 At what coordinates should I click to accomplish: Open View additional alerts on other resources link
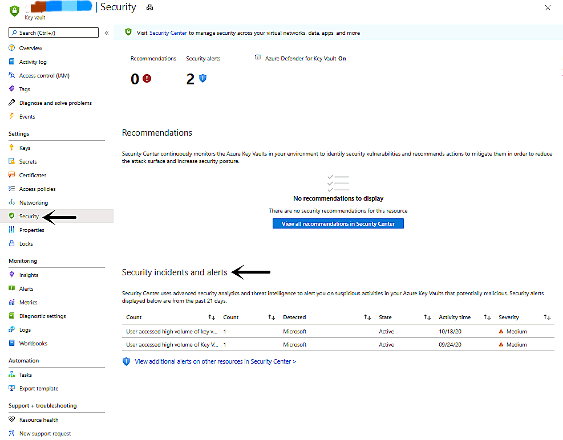215,361
